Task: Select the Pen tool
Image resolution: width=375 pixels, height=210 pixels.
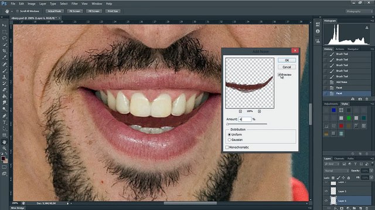Action: pos(4,116)
